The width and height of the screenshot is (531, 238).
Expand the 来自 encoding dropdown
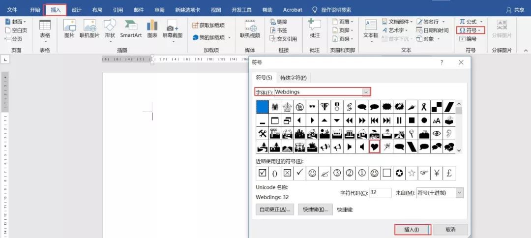[x=459, y=193]
